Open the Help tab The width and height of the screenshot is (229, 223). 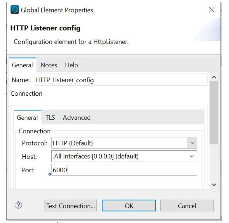71,65
